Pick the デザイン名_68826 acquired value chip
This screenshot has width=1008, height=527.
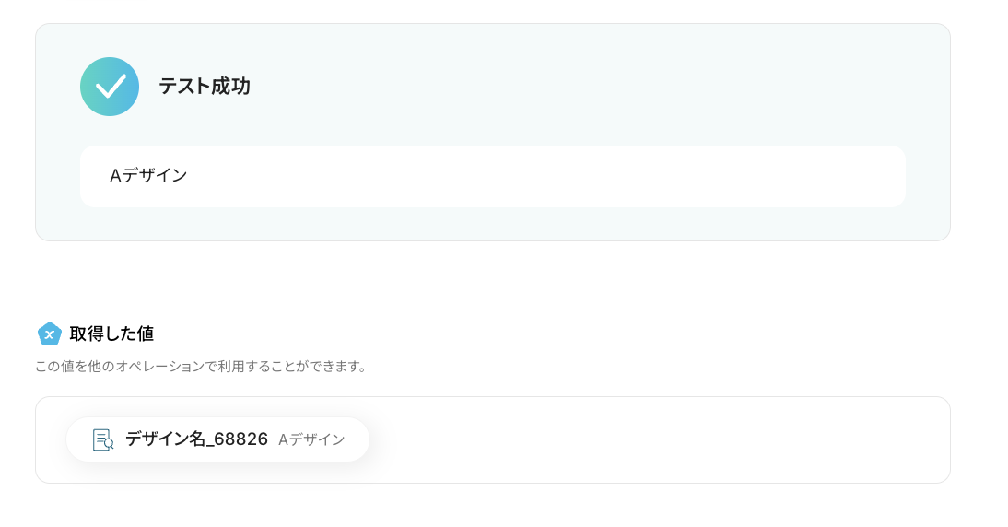coord(217,439)
